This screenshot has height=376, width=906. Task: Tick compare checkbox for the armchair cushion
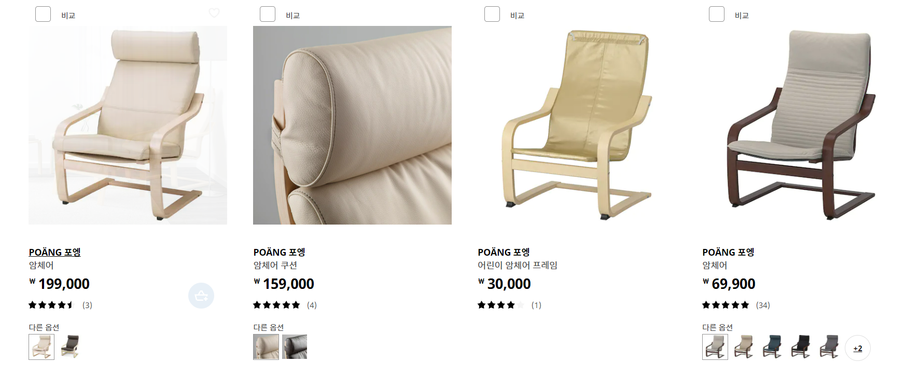268,14
